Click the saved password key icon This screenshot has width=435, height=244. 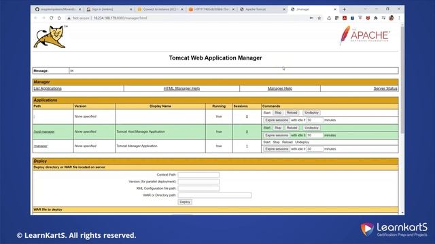pos(311,18)
